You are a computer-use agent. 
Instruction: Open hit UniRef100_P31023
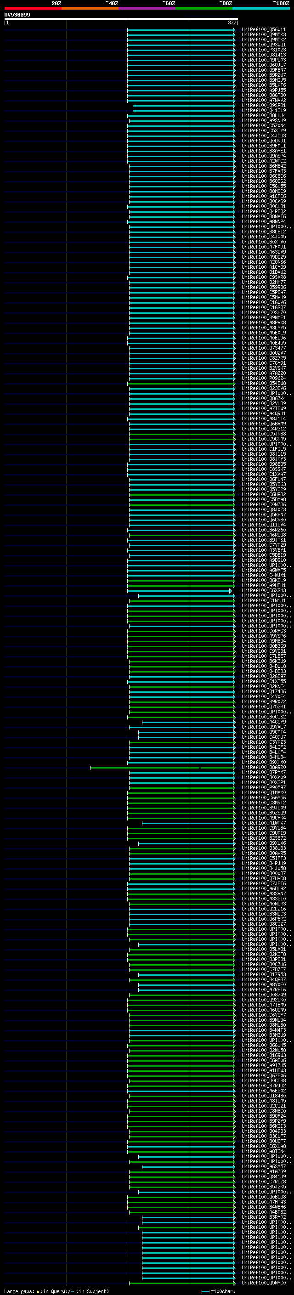pos(264,50)
